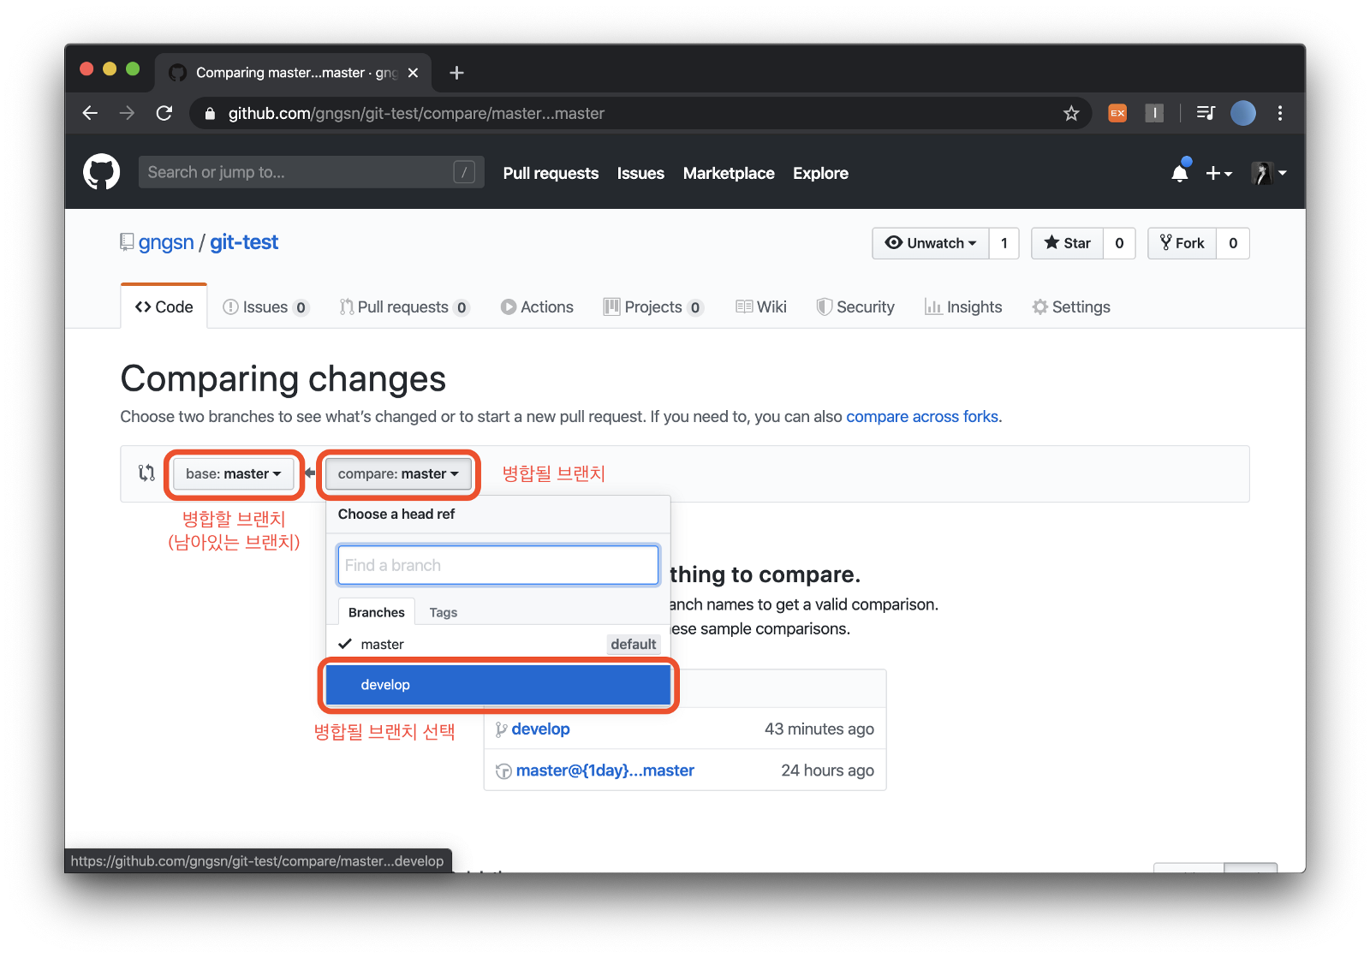Click the 43 minutes ago text
The width and height of the screenshot is (1370, 958).
[x=819, y=729]
